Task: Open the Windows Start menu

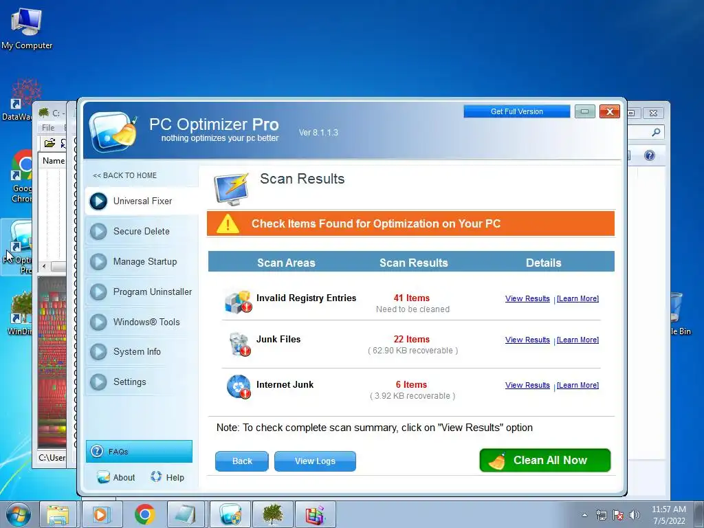Action: click(x=19, y=514)
